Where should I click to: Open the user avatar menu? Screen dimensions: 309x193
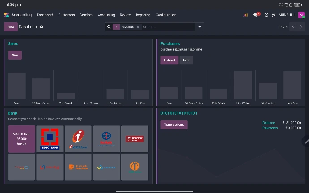click(301, 15)
